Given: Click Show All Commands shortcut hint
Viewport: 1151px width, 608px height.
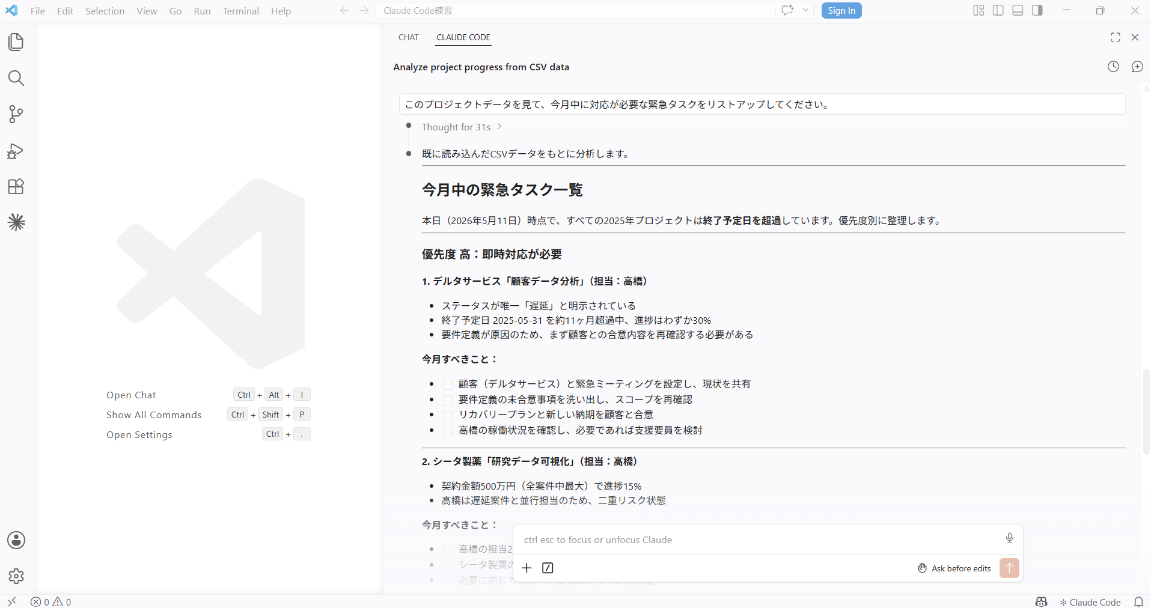Looking at the screenshot, I should (154, 415).
